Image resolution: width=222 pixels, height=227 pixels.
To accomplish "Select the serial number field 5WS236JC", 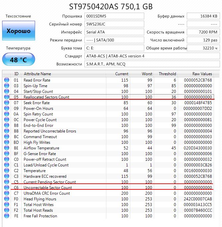I will click(x=114, y=24).
